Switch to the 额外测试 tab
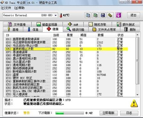Viewport: 143px width, 118px height. point(126,24)
